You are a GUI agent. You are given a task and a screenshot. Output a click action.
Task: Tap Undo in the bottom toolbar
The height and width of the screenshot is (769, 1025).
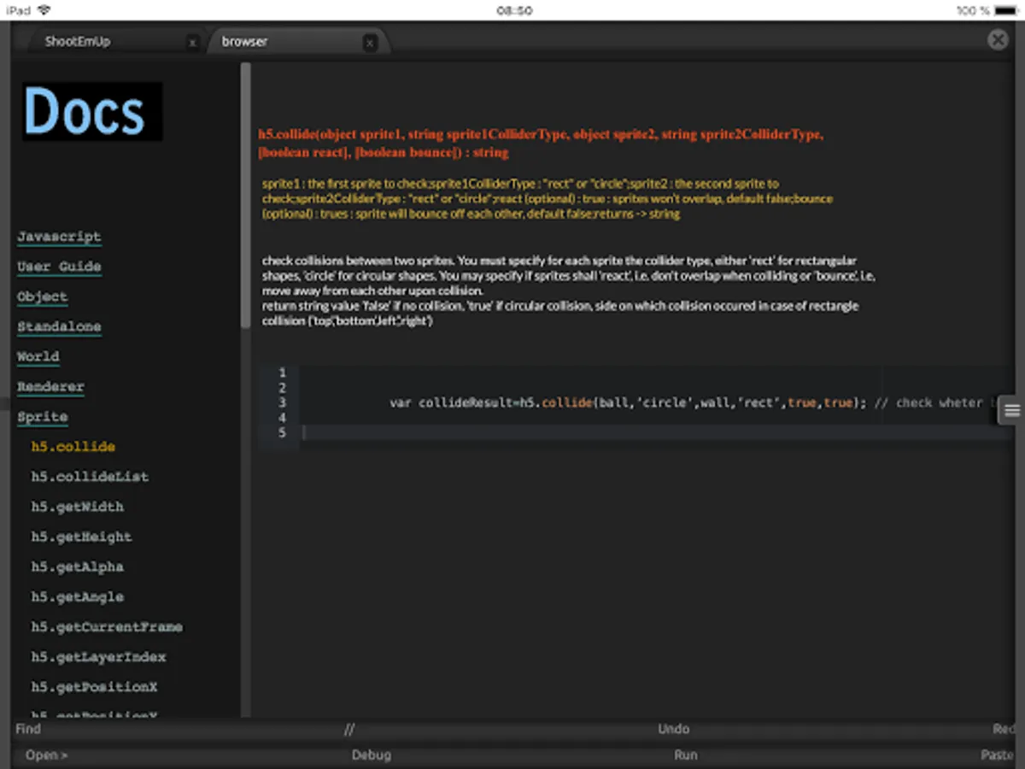tap(673, 729)
